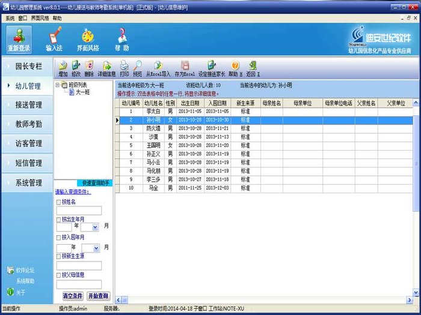
Task: Enable the 按姓名 search checkbox
Action: 58,202
